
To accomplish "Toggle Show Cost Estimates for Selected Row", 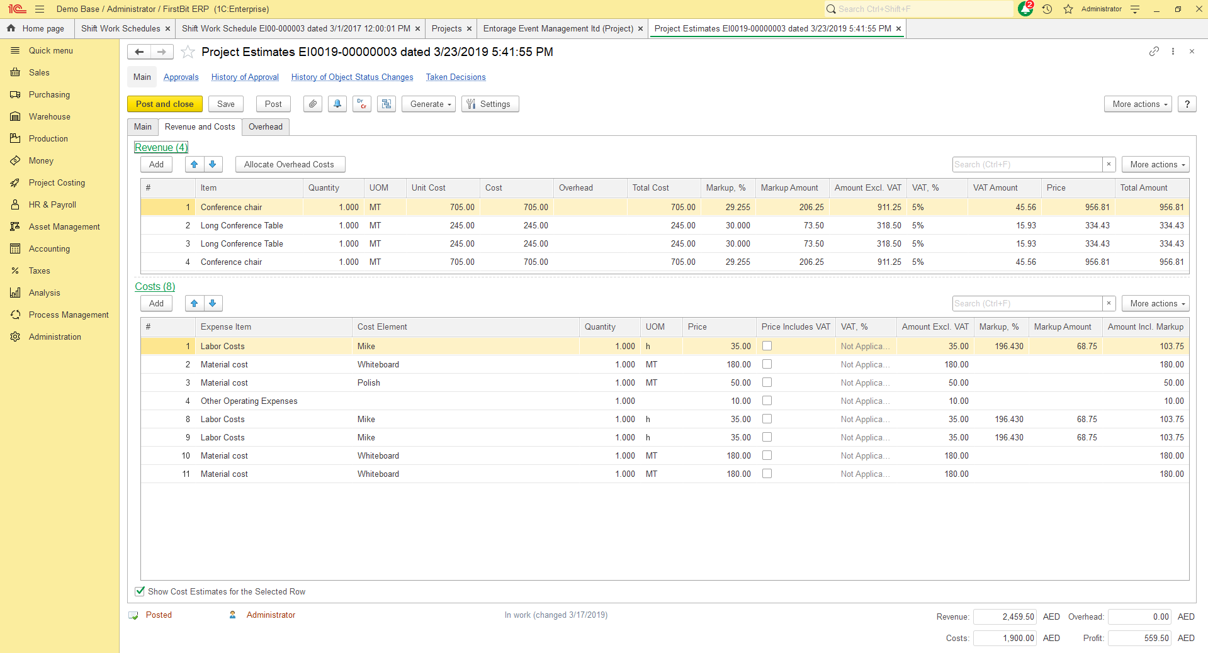I will [x=140, y=591].
